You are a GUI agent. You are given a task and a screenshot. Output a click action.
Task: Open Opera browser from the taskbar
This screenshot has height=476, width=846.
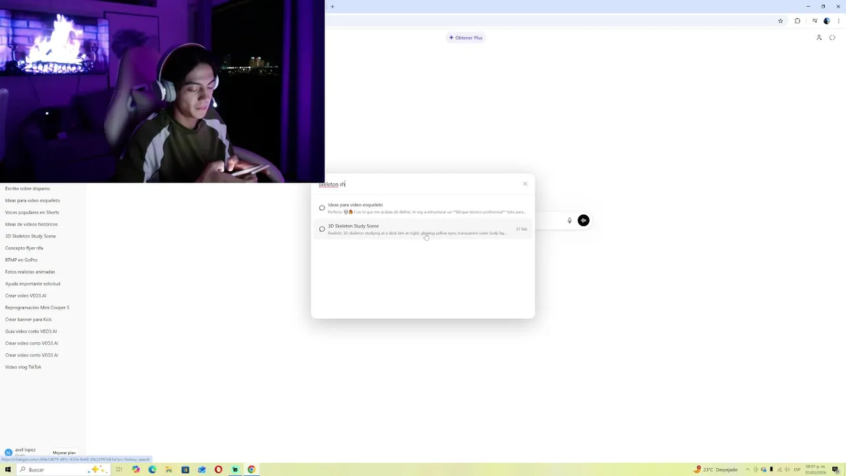[218, 469]
